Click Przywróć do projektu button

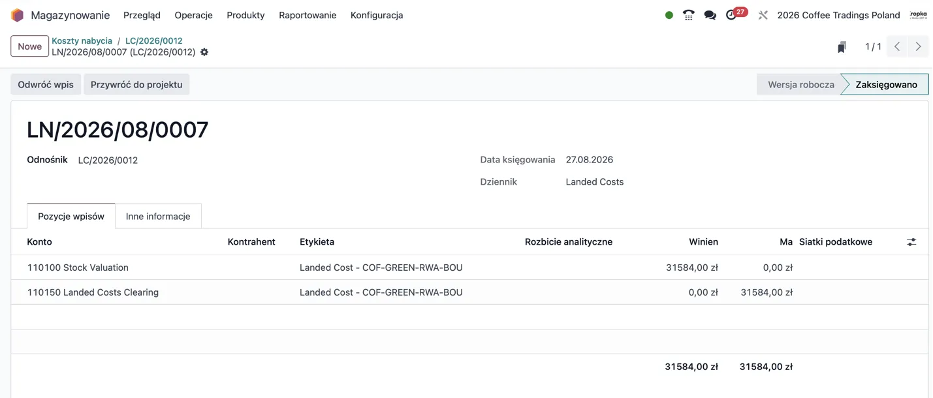(x=136, y=84)
